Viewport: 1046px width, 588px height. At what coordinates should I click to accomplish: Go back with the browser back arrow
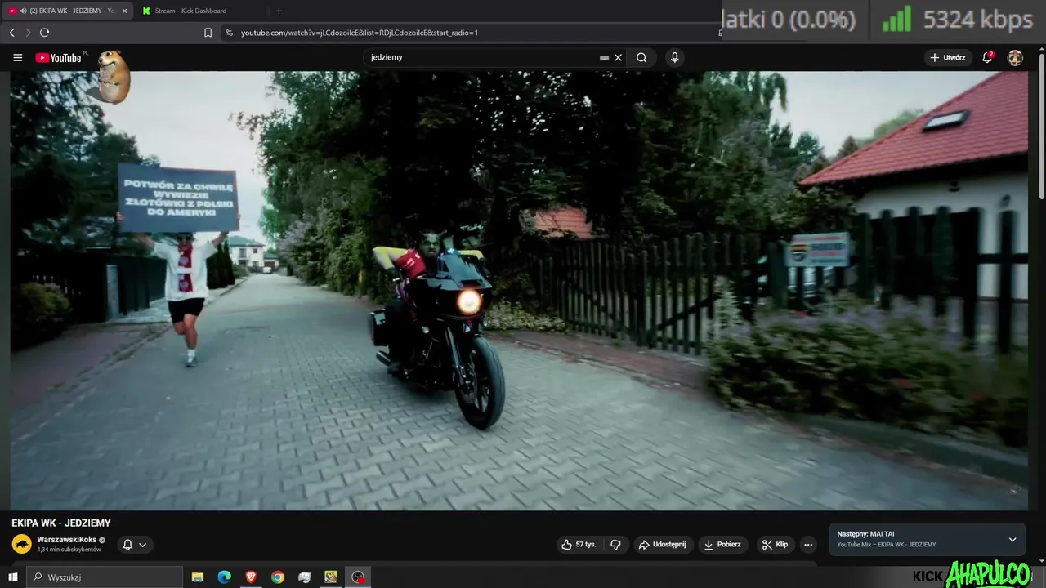click(11, 33)
